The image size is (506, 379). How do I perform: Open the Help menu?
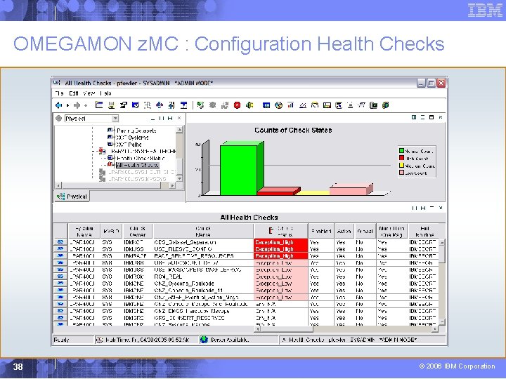tap(105, 93)
